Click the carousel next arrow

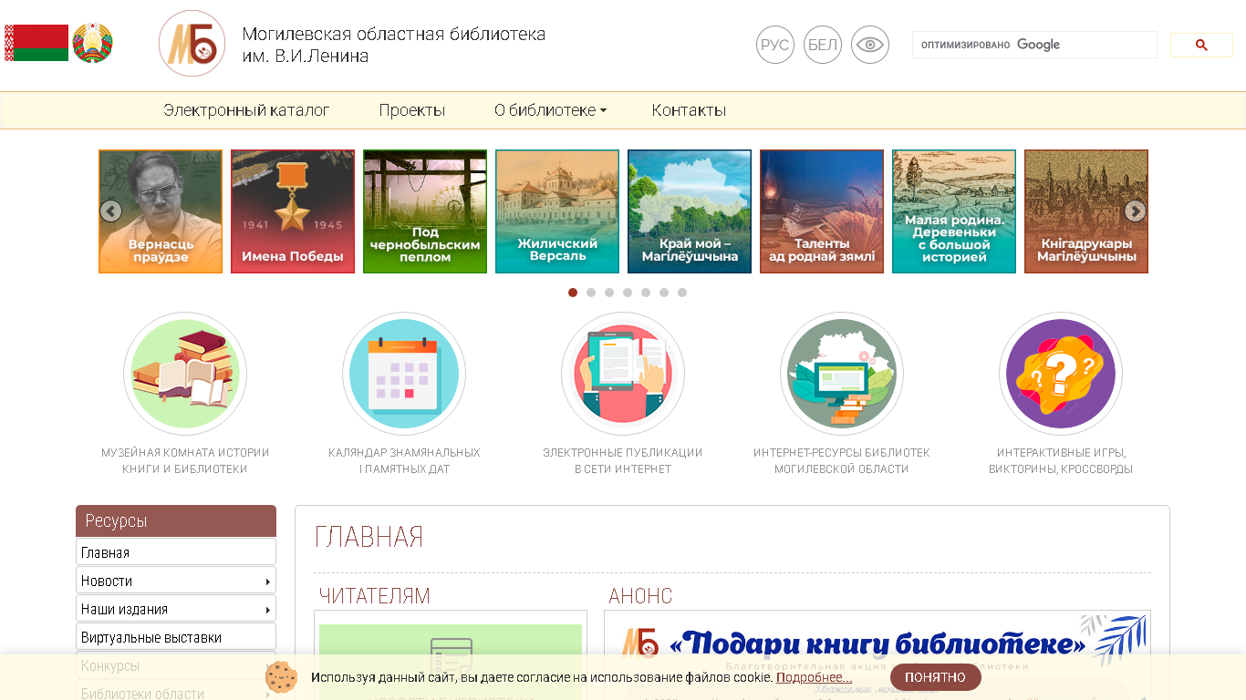pyautogui.click(x=1135, y=211)
